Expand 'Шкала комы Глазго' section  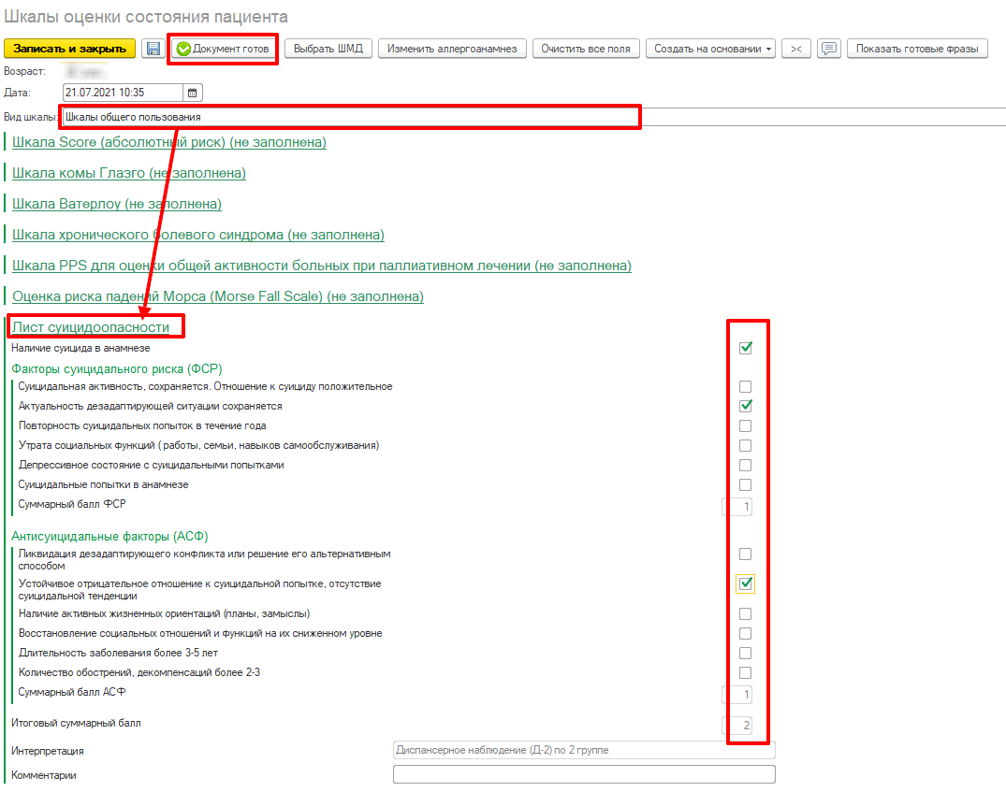128,173
